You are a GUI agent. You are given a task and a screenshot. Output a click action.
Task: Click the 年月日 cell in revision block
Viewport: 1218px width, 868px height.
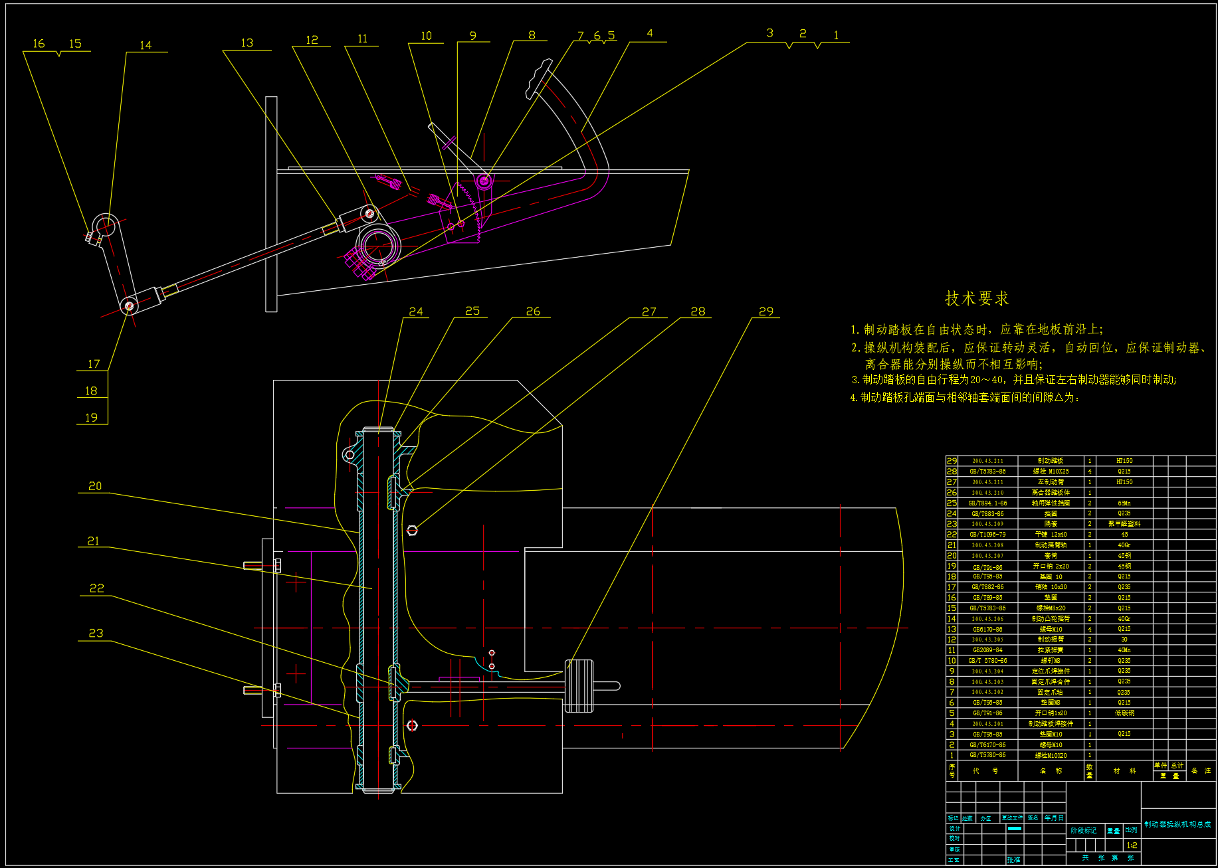click(x=1054, y=818)
